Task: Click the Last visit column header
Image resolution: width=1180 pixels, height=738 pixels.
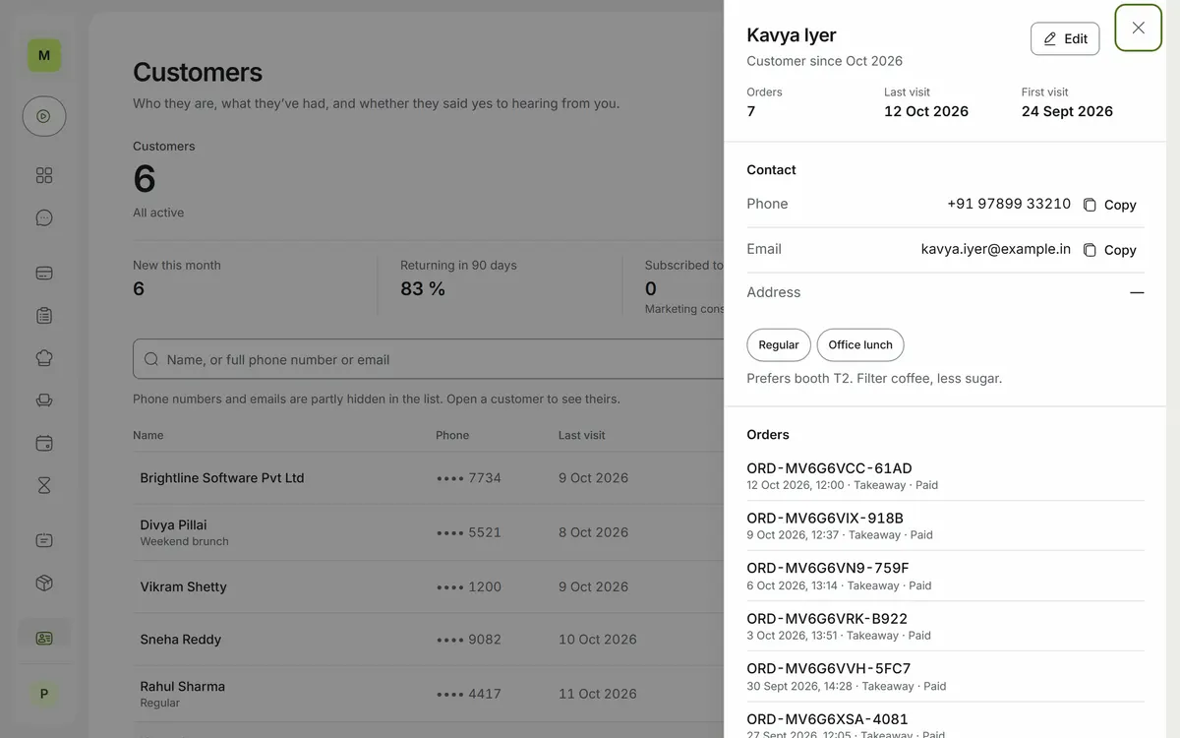Action: [x=582, y=435]
